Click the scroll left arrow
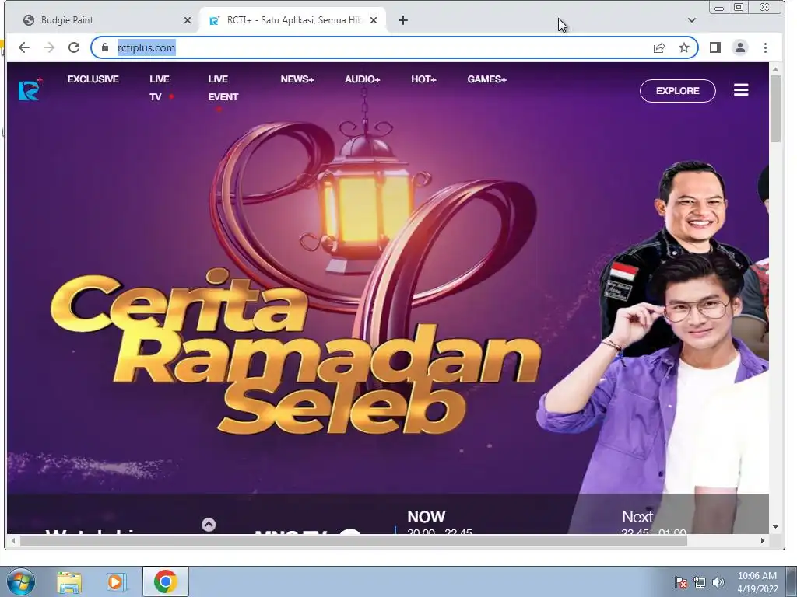 (13, 541)
